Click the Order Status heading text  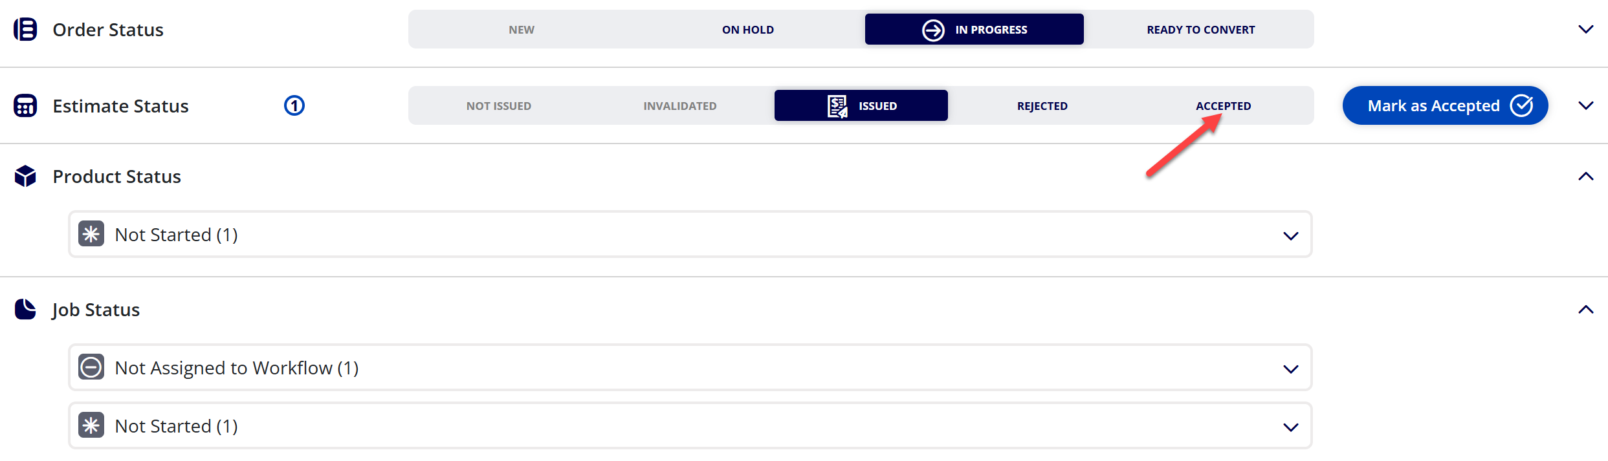(108, 30)
